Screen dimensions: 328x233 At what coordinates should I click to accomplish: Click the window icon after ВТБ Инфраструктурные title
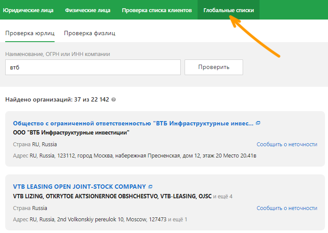258,123
